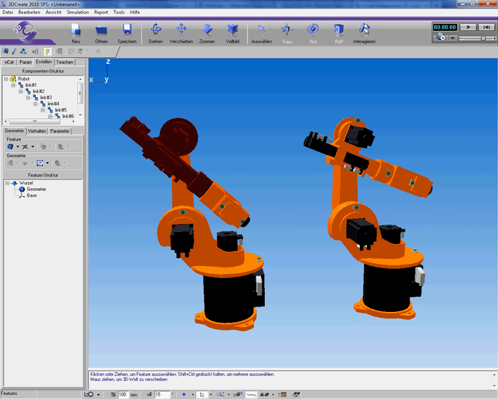Open the simulation settings dropdown arrow

pyautogui.click(x=453, y=39)
